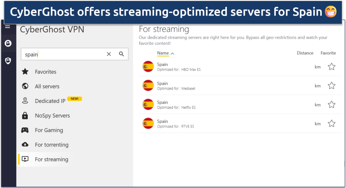
Task: Clear the search field with X icon
Action: click(x=109, y=54)
